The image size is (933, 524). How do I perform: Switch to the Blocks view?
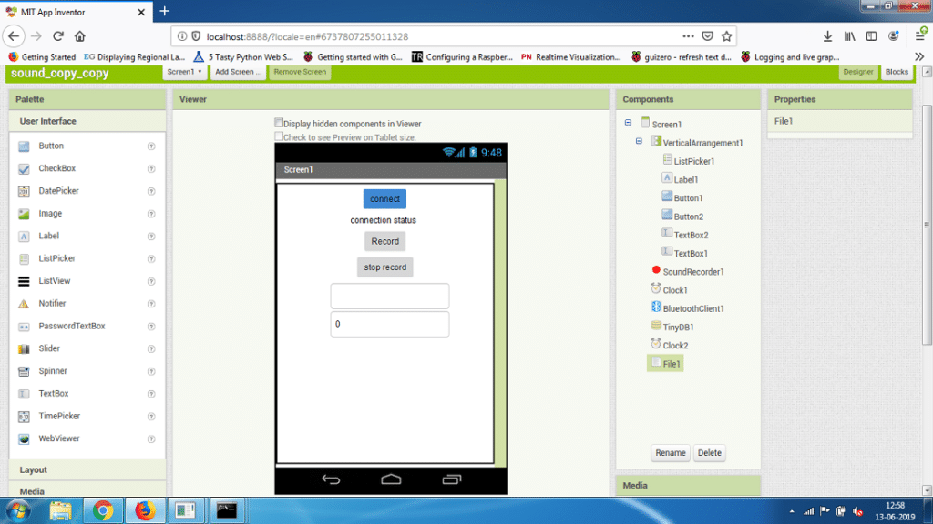tap(897, 72)
